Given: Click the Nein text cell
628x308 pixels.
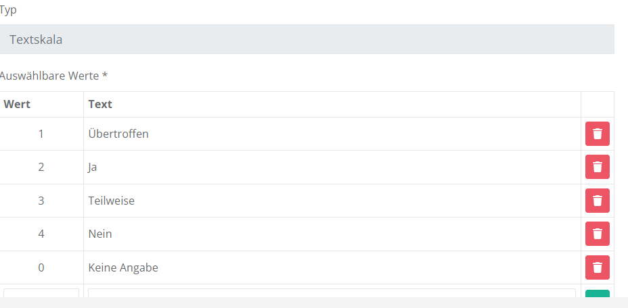Looking at the screenshot, I should click(x=100, y=234).
